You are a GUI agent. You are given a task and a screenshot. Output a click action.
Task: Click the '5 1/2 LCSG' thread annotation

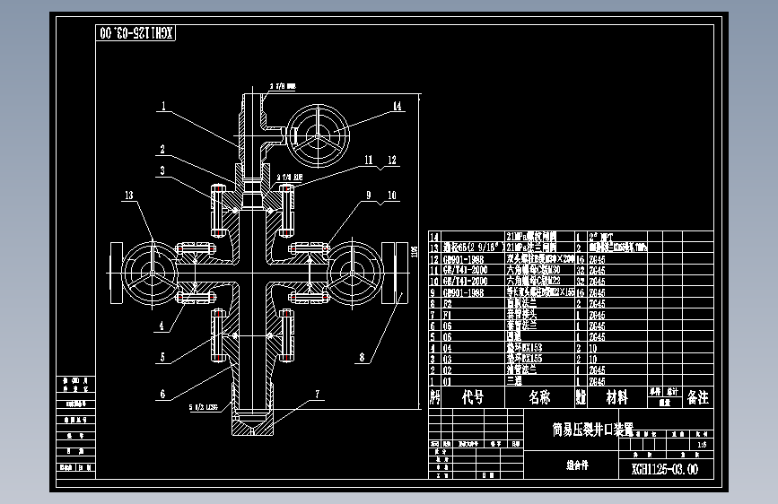click(x=203, y=407)
